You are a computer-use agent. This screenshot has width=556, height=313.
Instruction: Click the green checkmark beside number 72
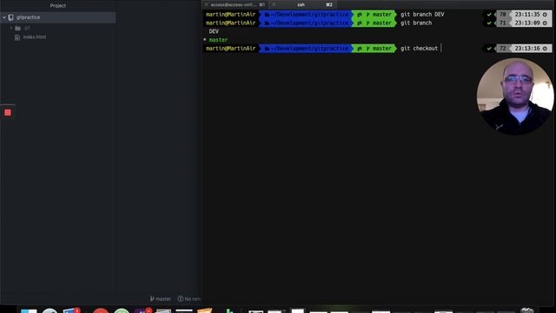tap(489, 49)
